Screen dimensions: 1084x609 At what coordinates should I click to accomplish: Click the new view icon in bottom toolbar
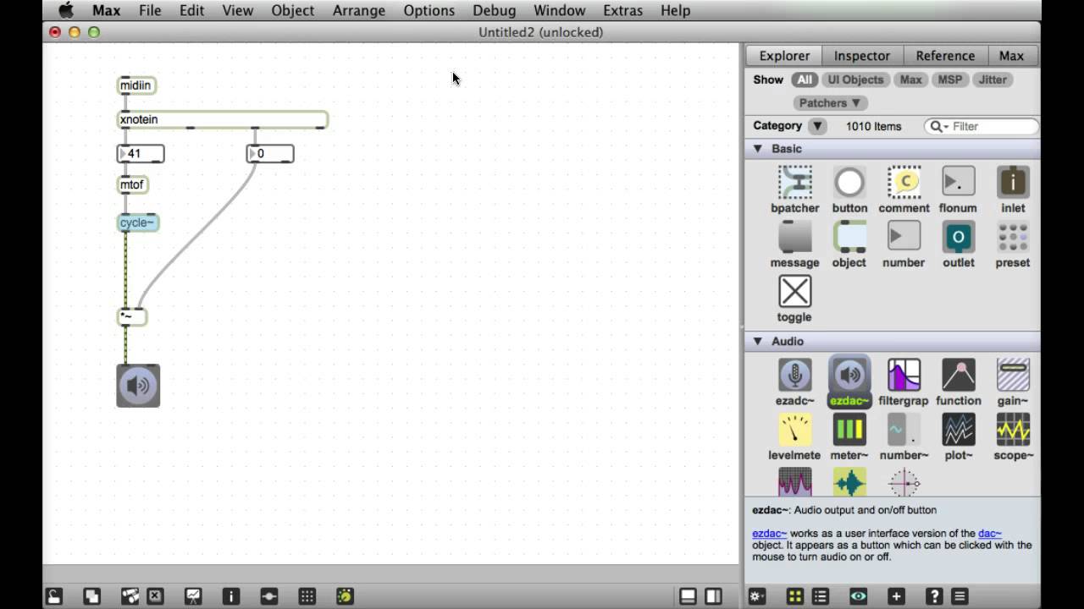[91, 596]
